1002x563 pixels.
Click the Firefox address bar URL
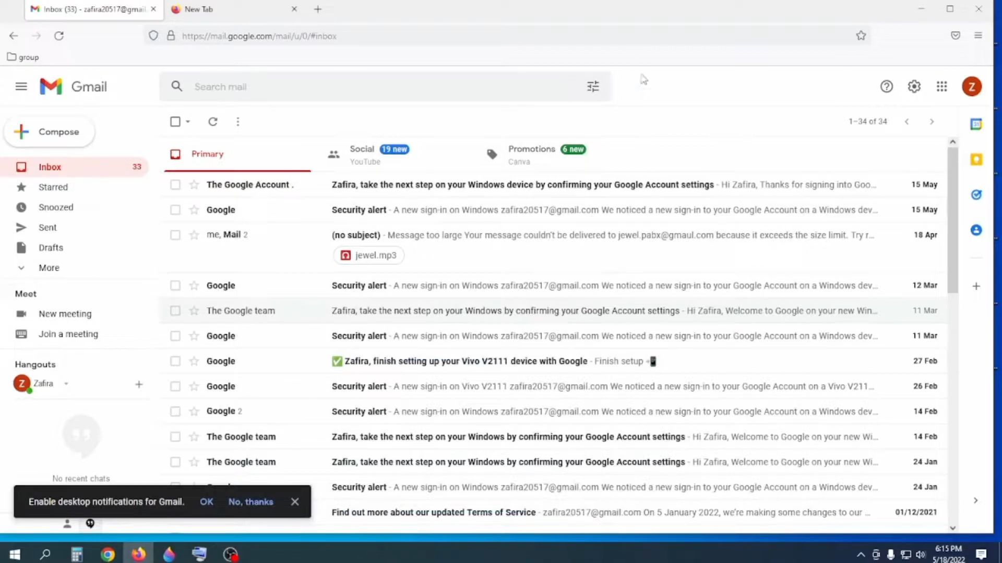point(259,36)
